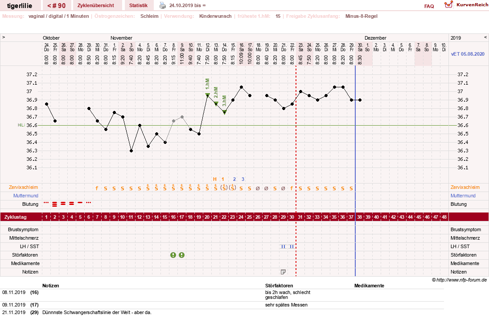Click the blue '2' mucus count marker
Screen dimensions: 489x327
[234, 179]
